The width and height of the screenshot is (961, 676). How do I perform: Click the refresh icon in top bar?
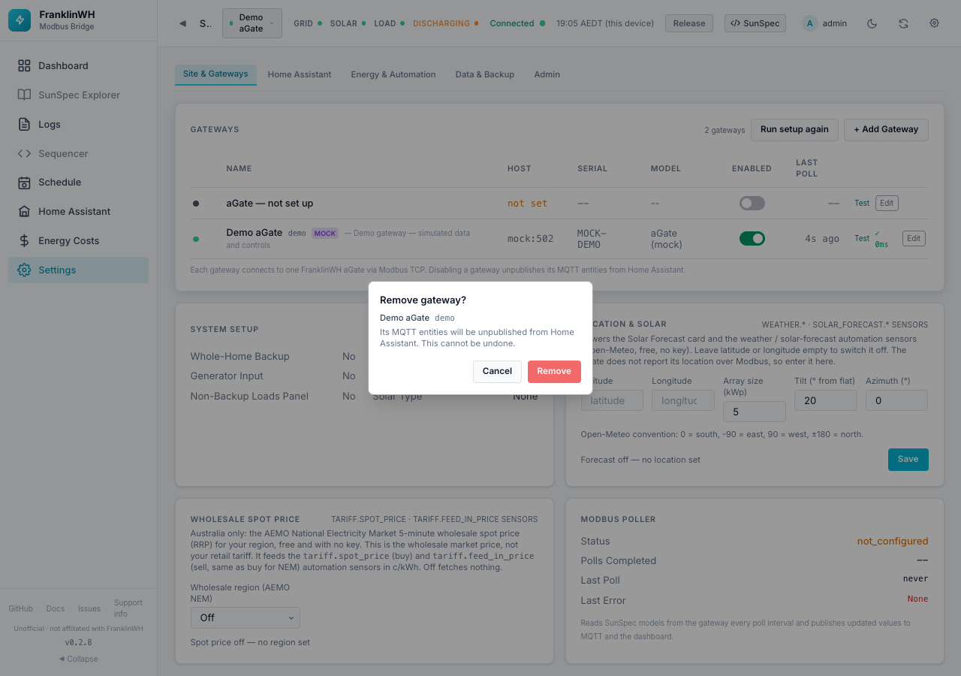(903, 23)
